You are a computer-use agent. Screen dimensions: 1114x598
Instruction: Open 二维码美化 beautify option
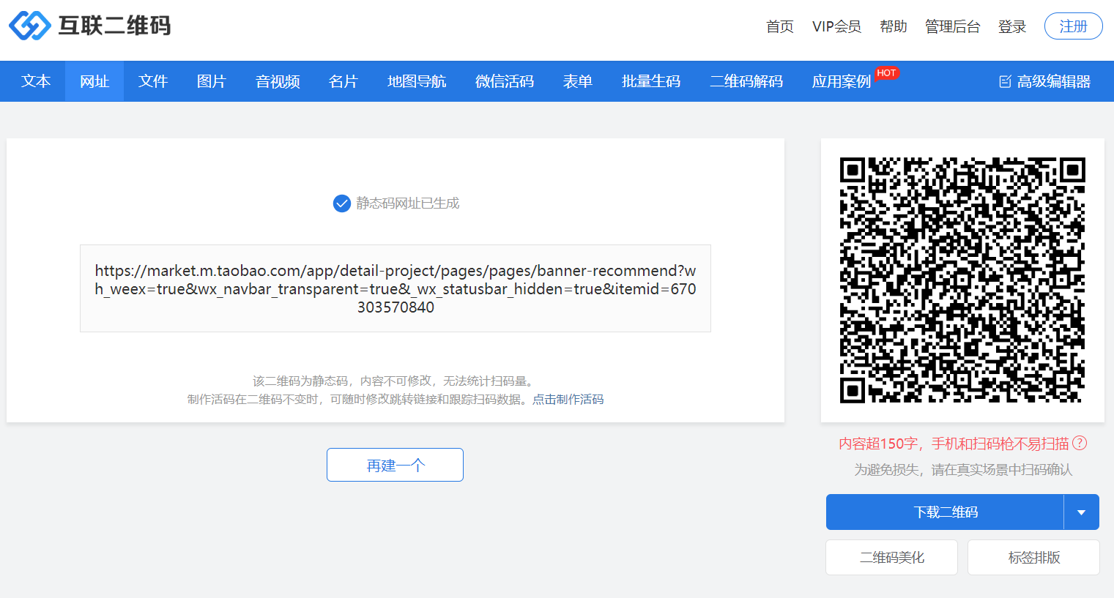[891, 557]
